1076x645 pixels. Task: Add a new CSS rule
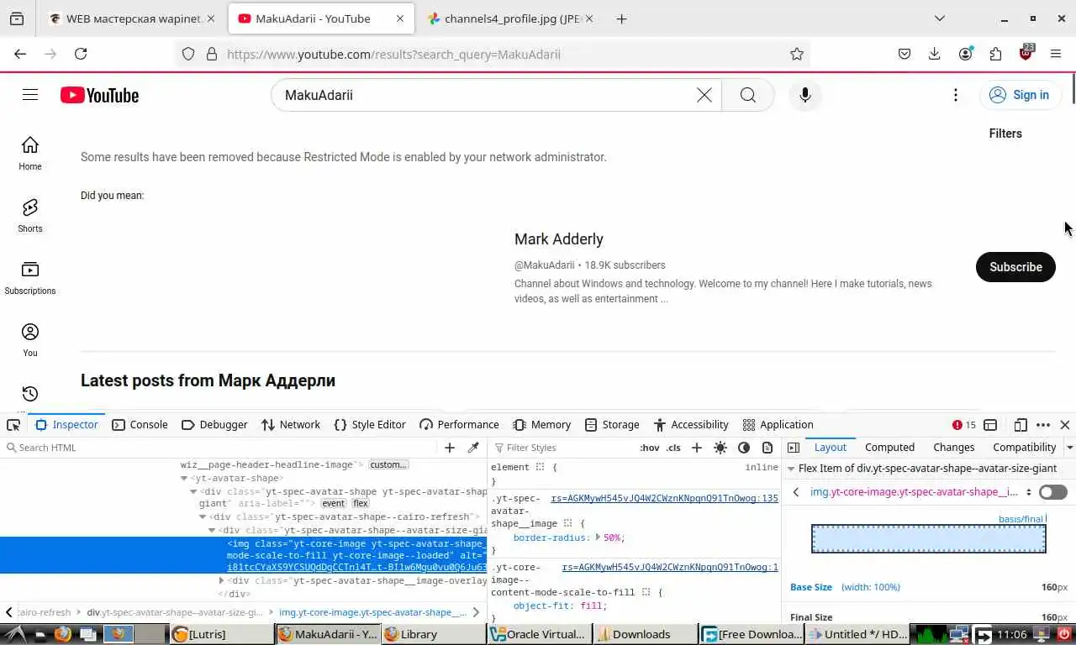click(x=696, y=448)
